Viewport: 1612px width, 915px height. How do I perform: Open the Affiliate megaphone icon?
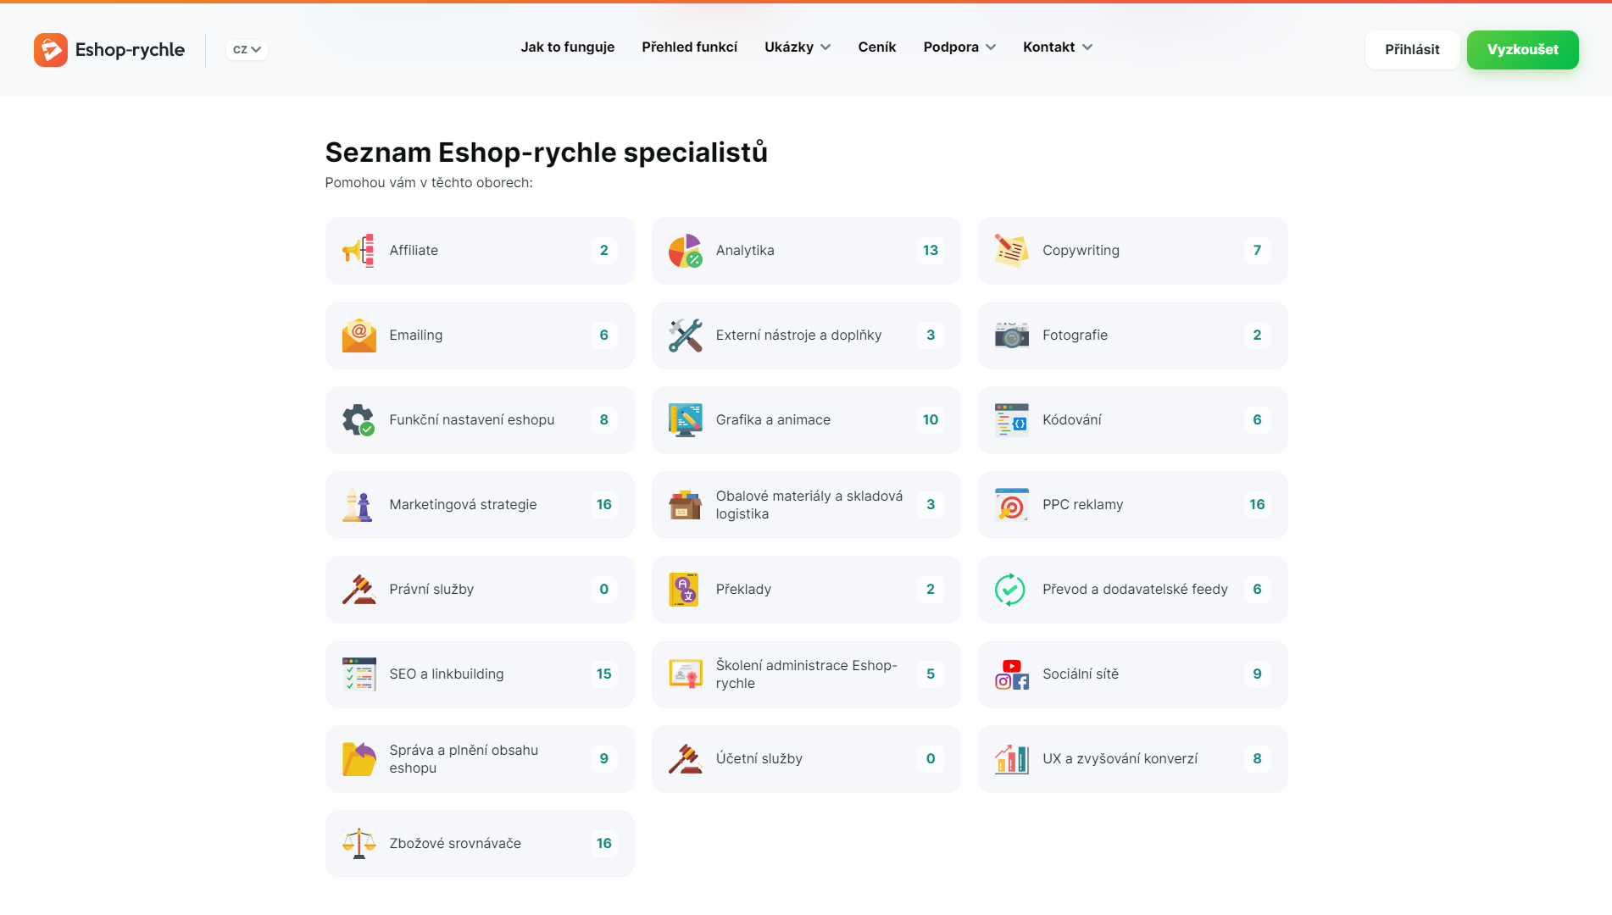pyautogui.click(x=359, y=251)
